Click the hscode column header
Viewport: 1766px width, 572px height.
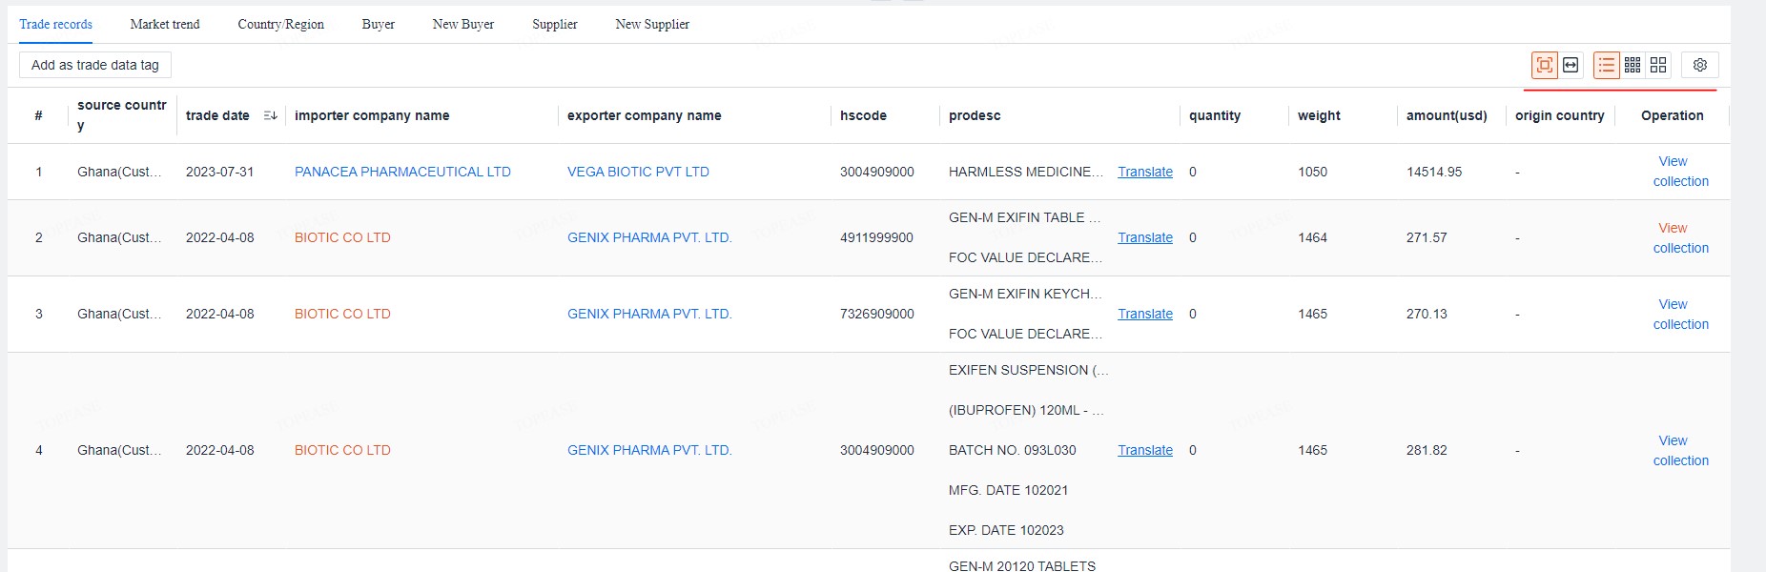863,115
